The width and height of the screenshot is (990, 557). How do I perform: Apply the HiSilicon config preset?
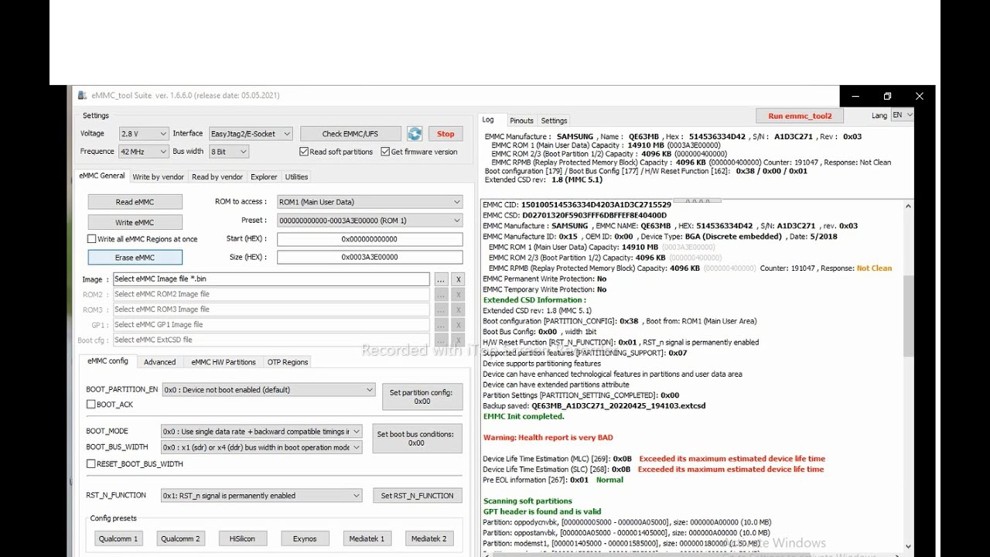pos(242,538)
